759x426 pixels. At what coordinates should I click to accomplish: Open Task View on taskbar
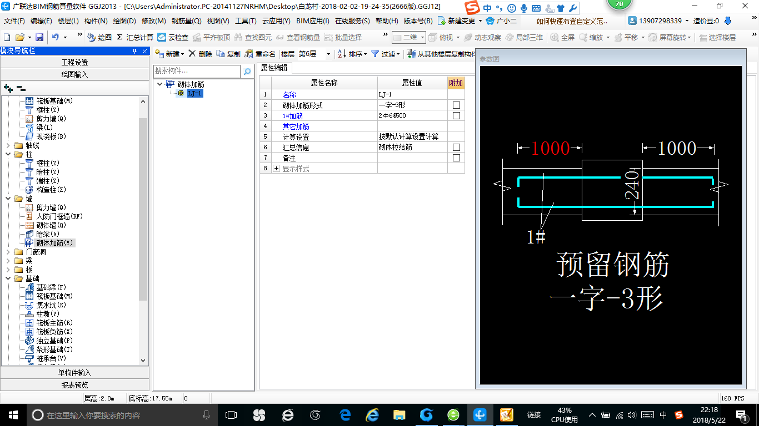click(231, 414)
